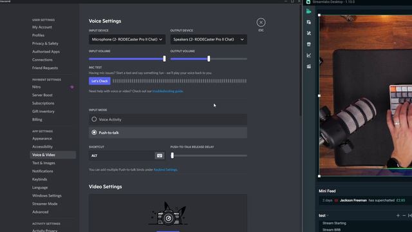Open Keybind Settings link
412x232 pixels.
tap(165, 169)
